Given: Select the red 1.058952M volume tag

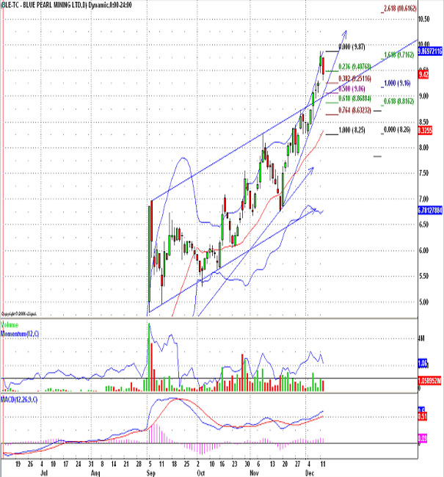Looking at the screenshot, I should (x=430, y=381).
